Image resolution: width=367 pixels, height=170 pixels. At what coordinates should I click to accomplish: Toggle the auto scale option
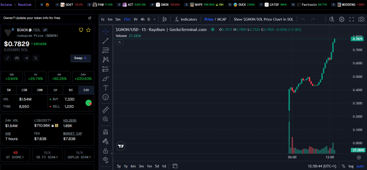point(360,166)
